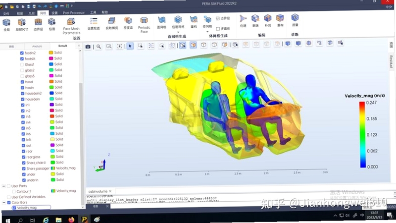This screenshot has width=396, height=223.
Task: Click the 接触捕捉 contact capture tool
Action: (112, 23)
